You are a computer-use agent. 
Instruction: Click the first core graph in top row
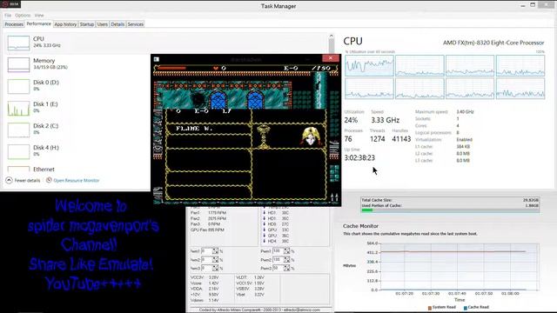369,65
